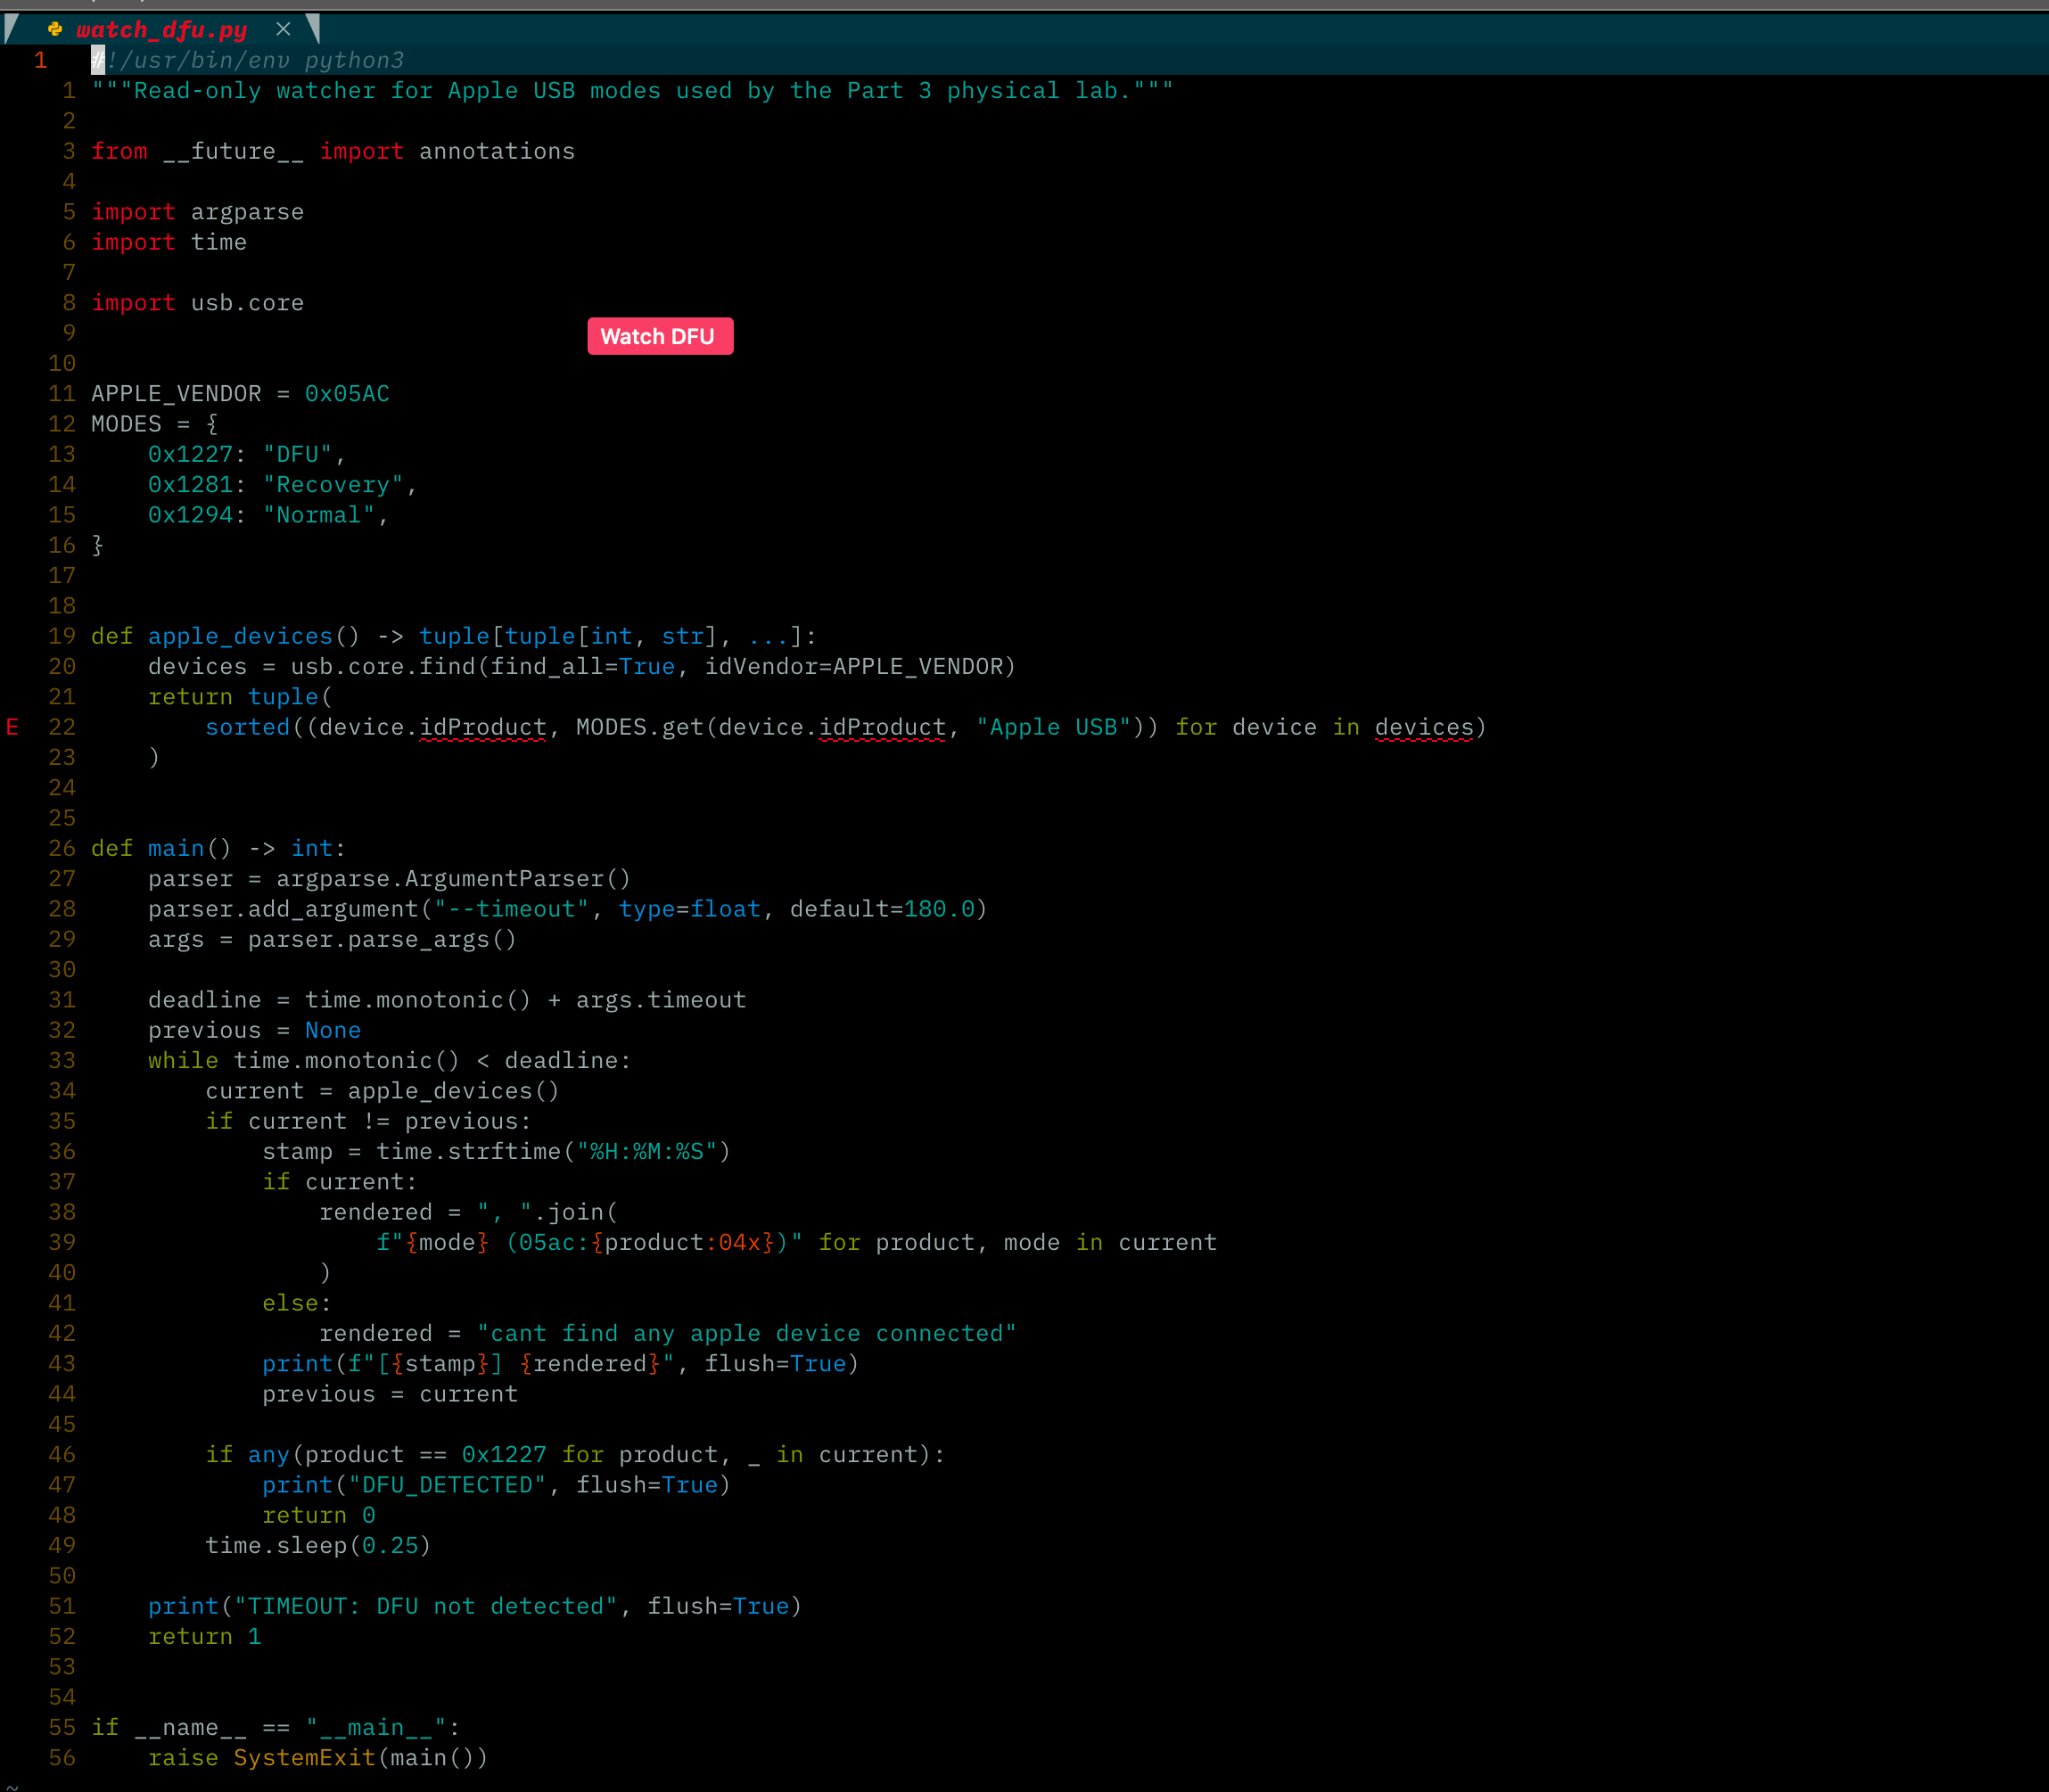This screenshot has width=2049, height=1792.
Task: Click 'return 0' on line 48
Action: pyautogui.click(x=319, y=1515)
